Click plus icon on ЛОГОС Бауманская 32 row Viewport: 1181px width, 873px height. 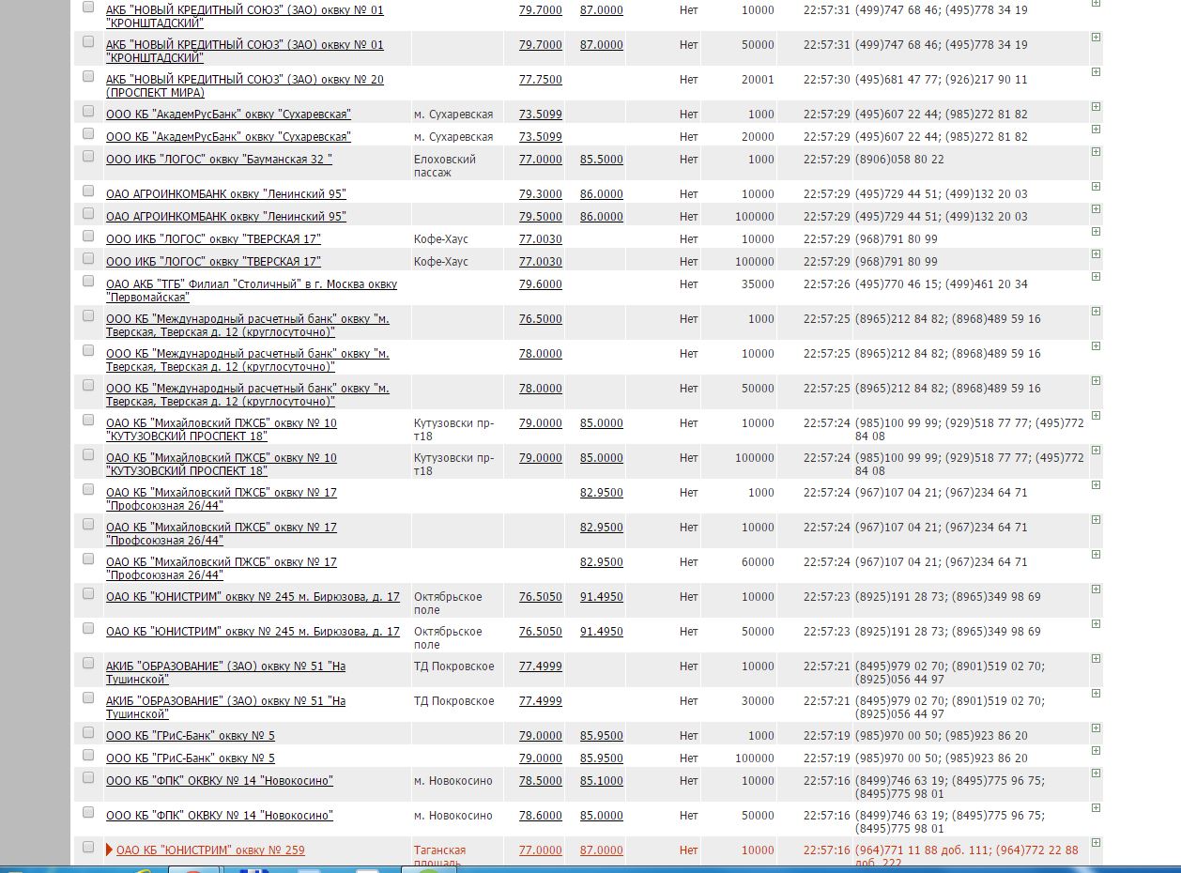point(1096,152)
